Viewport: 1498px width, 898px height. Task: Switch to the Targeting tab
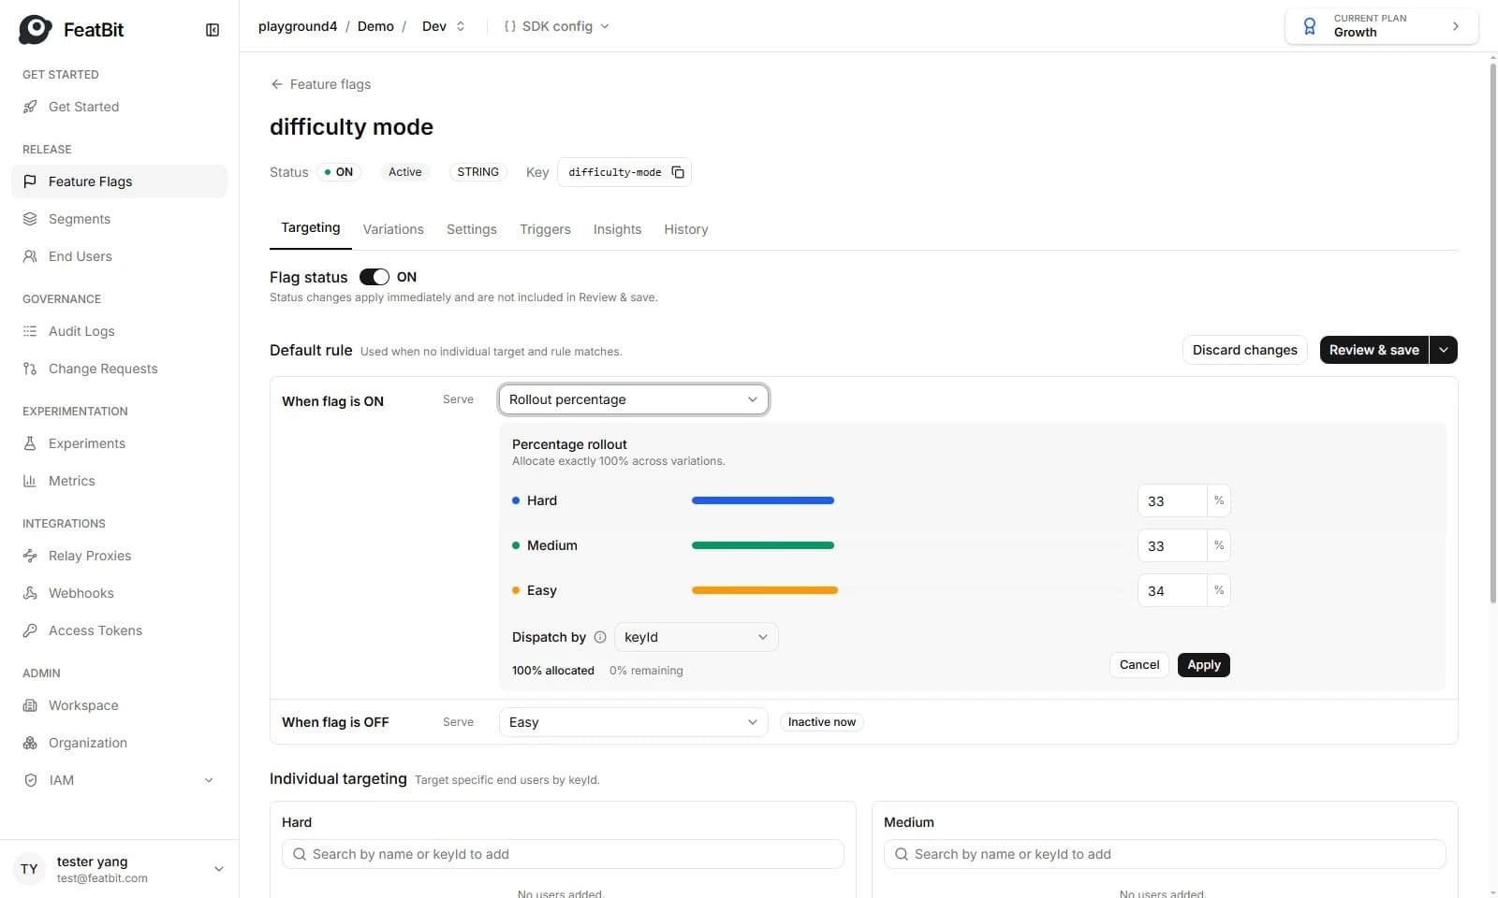coord(311,228)
